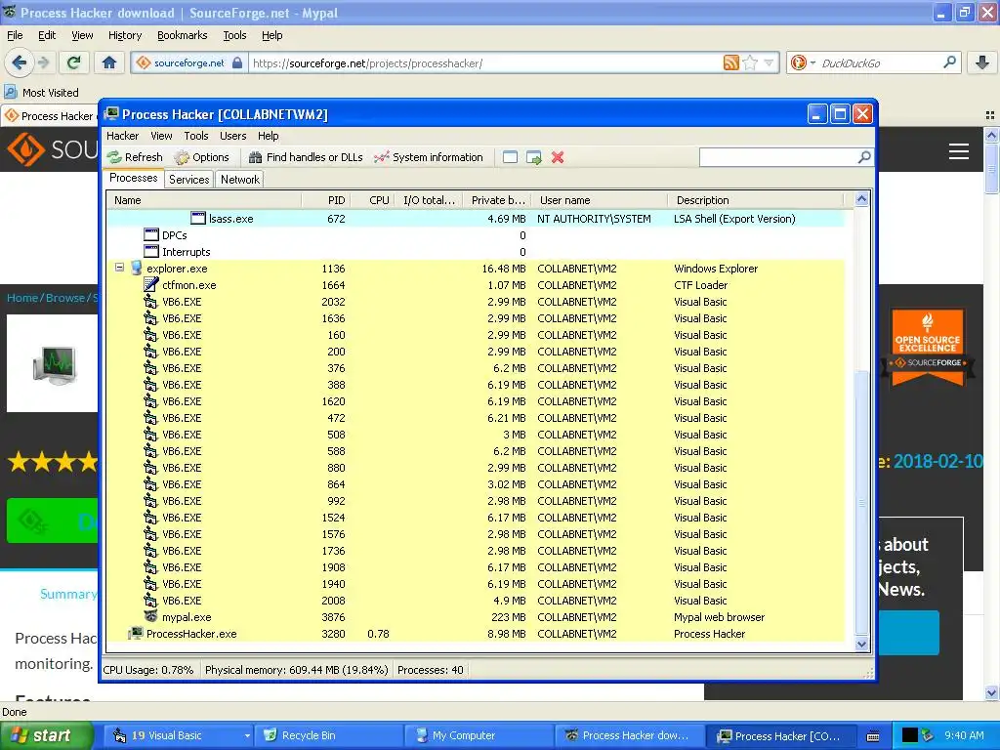Click the process list scroll up arrow
The width and height of the screenshot is (1000, 750).
pos(861,199)
